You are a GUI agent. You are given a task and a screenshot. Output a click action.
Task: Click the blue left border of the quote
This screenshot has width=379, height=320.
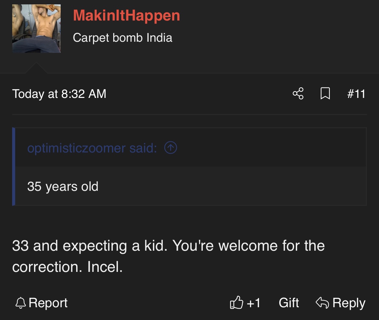pyautogui.click(x=14, y=166)
